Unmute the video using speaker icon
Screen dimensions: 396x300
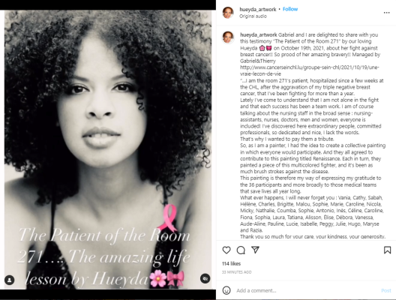tap(205, 278)
